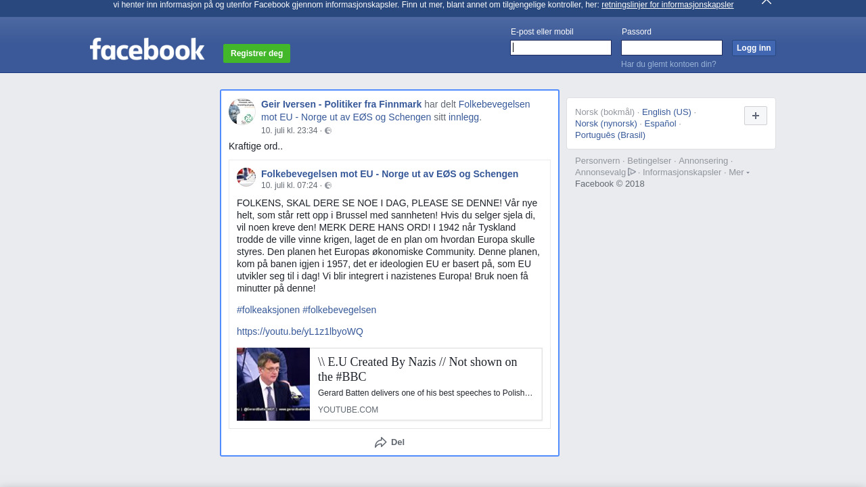866x487 pixels.
Task: Open E.U Created By Nazis video title
Action: coord(417,369)
